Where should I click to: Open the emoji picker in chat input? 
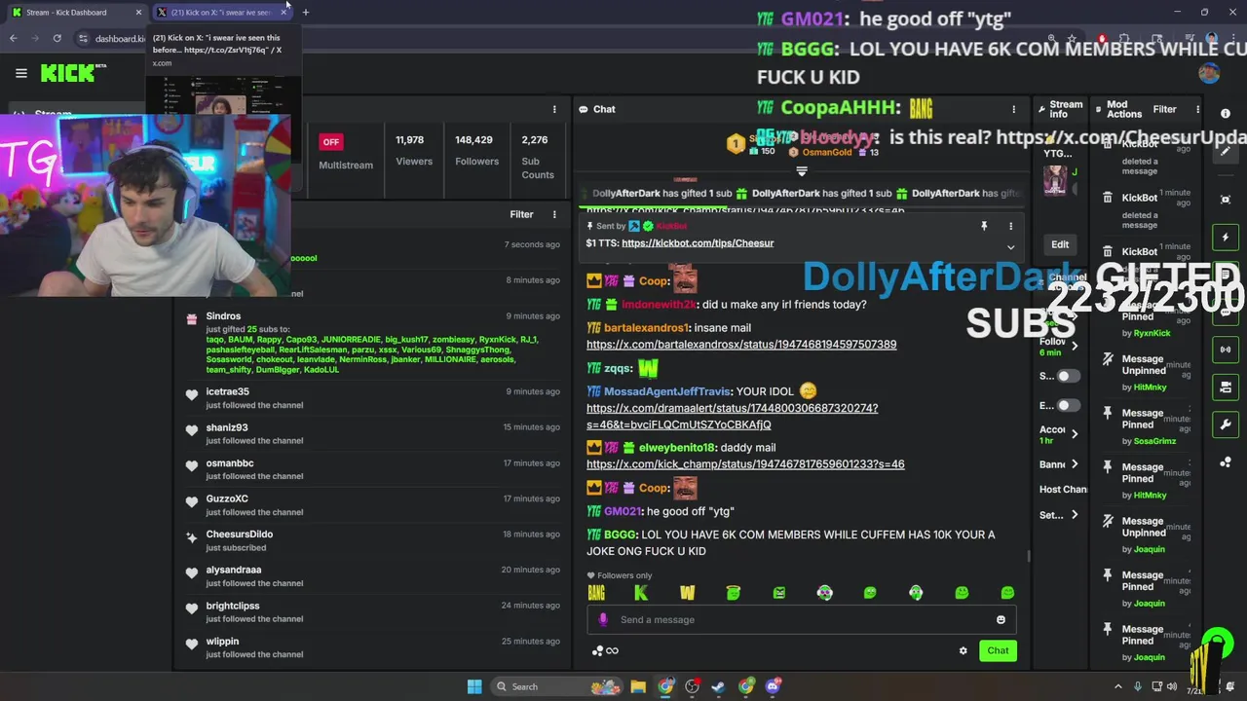click(x=1001, y=620)
